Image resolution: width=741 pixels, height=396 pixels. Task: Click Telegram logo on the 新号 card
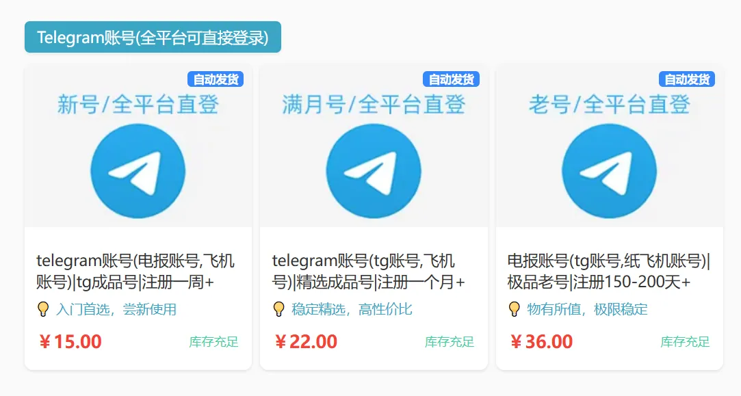(x=138, y=170)
